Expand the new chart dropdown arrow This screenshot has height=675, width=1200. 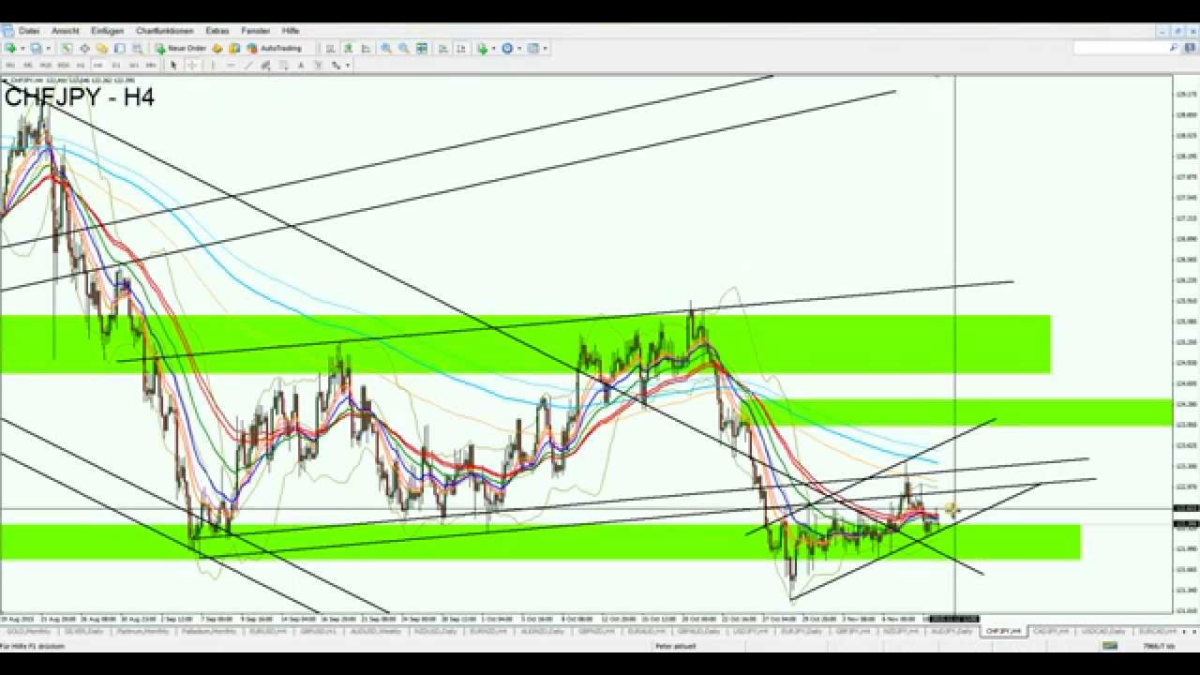pyautogui.click(x=21, y=48)
